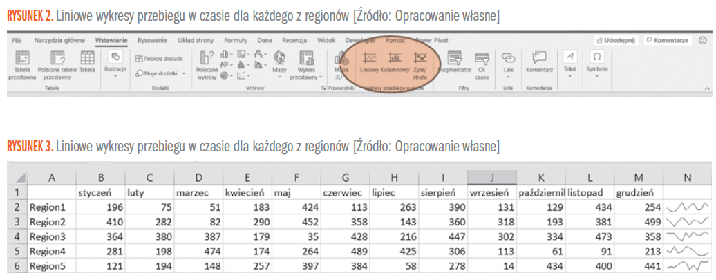Switch to the Formuły tab
The height and width of the screenshot is (280, 716).
pyautogui.click(x=236, y=41)
